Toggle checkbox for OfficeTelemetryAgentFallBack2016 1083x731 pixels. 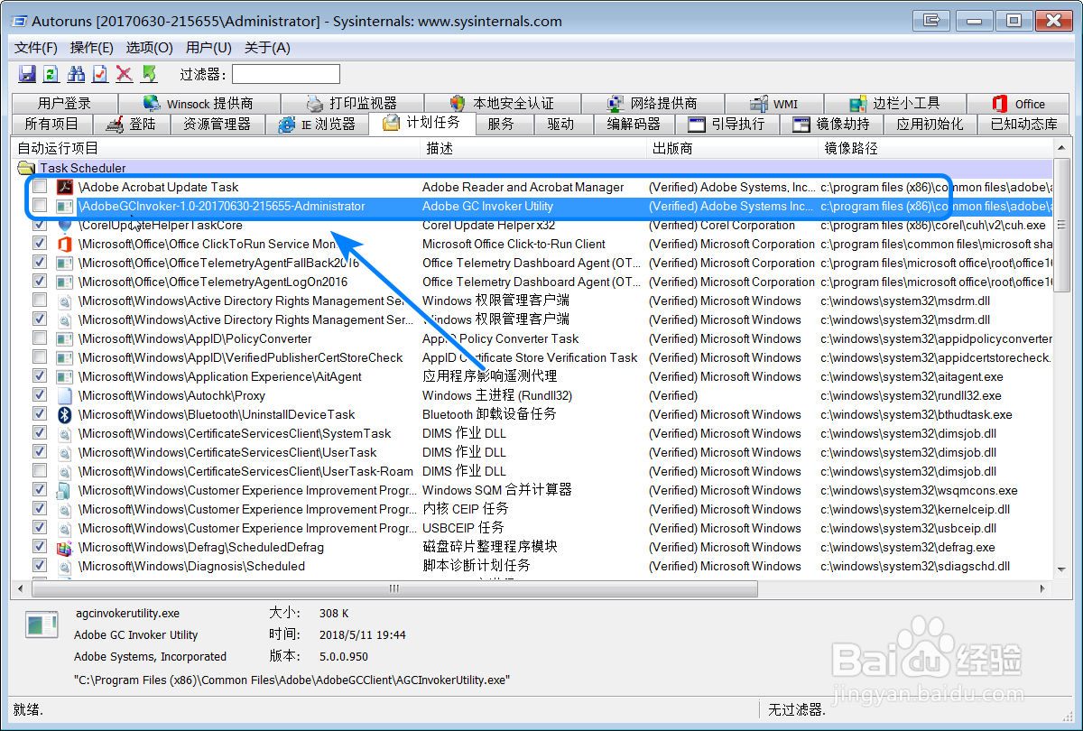[x=40, y=263]
